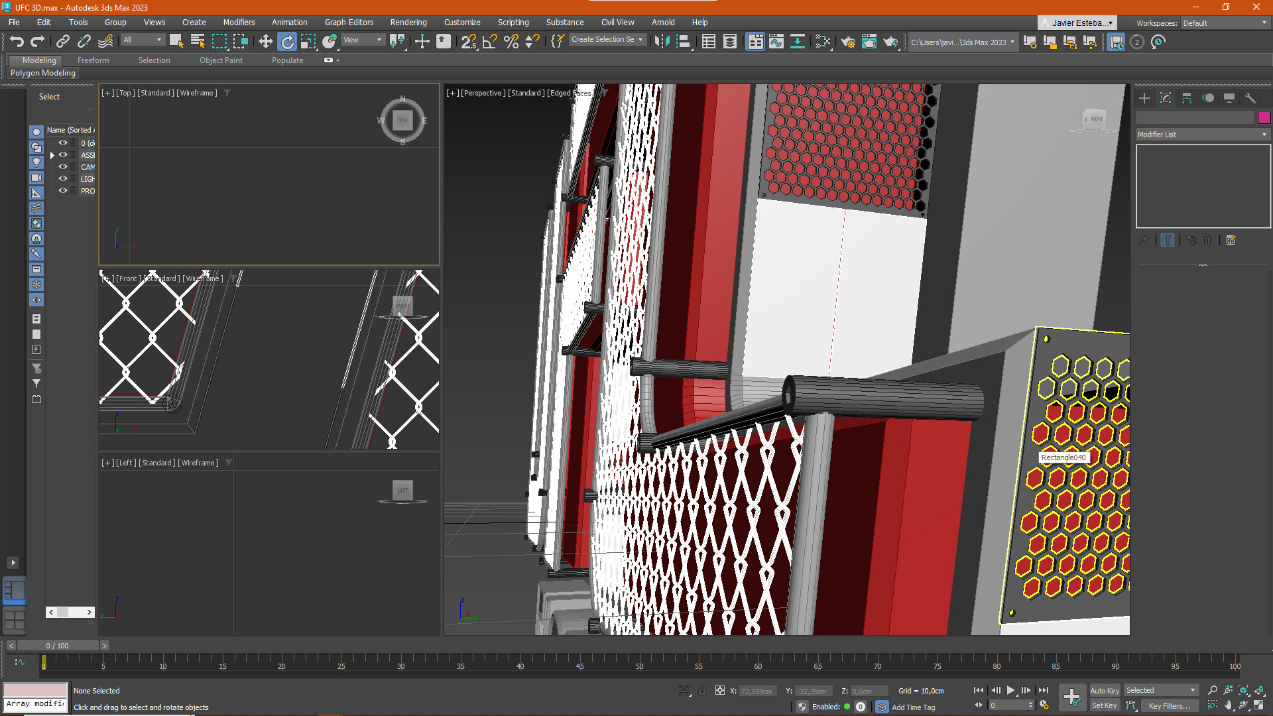Image resolution: width=1273 pixels, height=716 pixels.
Task: Click the Mirror tool icon
Action: pyautogui.click(x=661, y=42)
